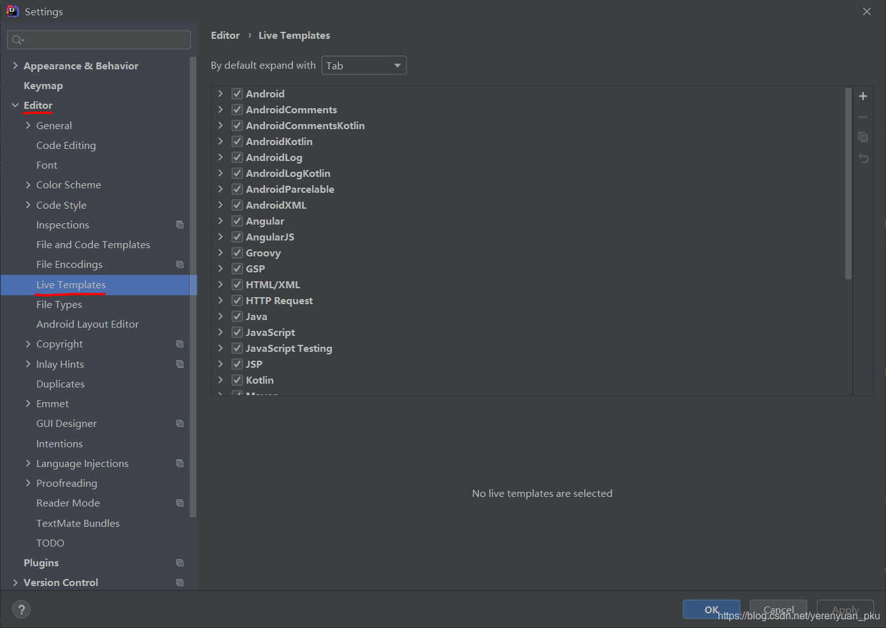The image size is (886, 628).
Task: Select Intentions in the tree
Action: pyautogui.click(x=59, y=443)
